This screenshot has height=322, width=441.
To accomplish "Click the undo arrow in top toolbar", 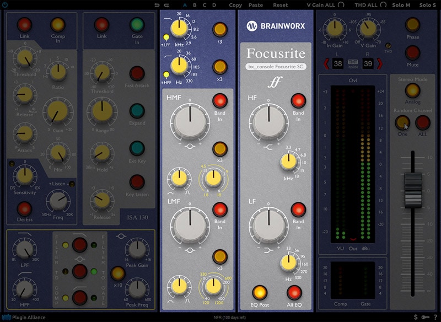I will [x=158, y=5].
